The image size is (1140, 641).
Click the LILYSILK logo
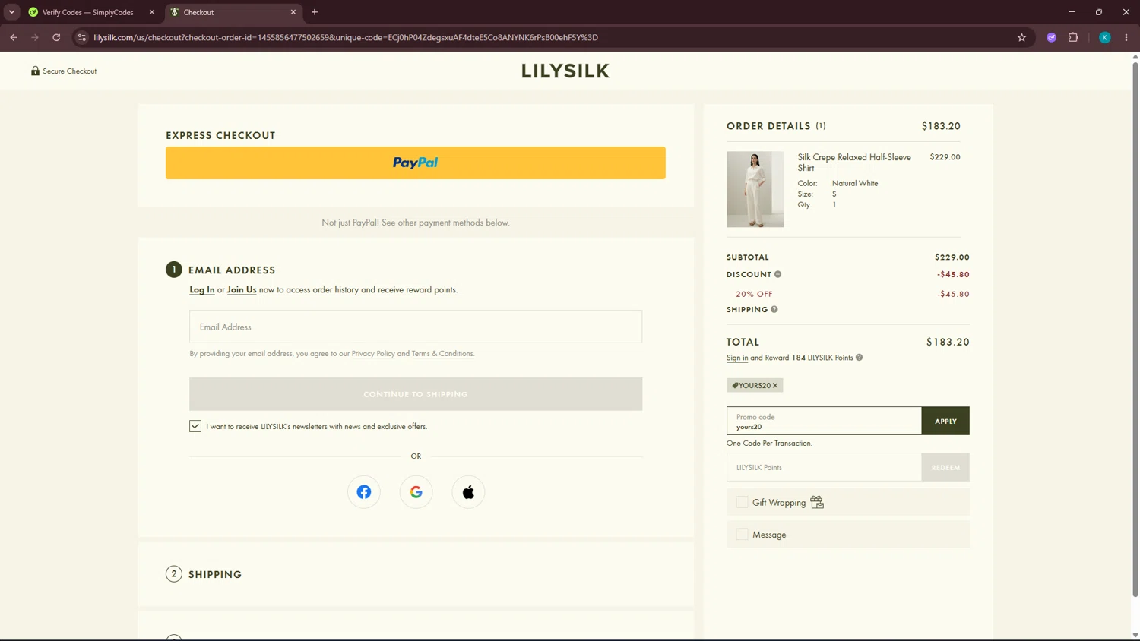[565, 71]
